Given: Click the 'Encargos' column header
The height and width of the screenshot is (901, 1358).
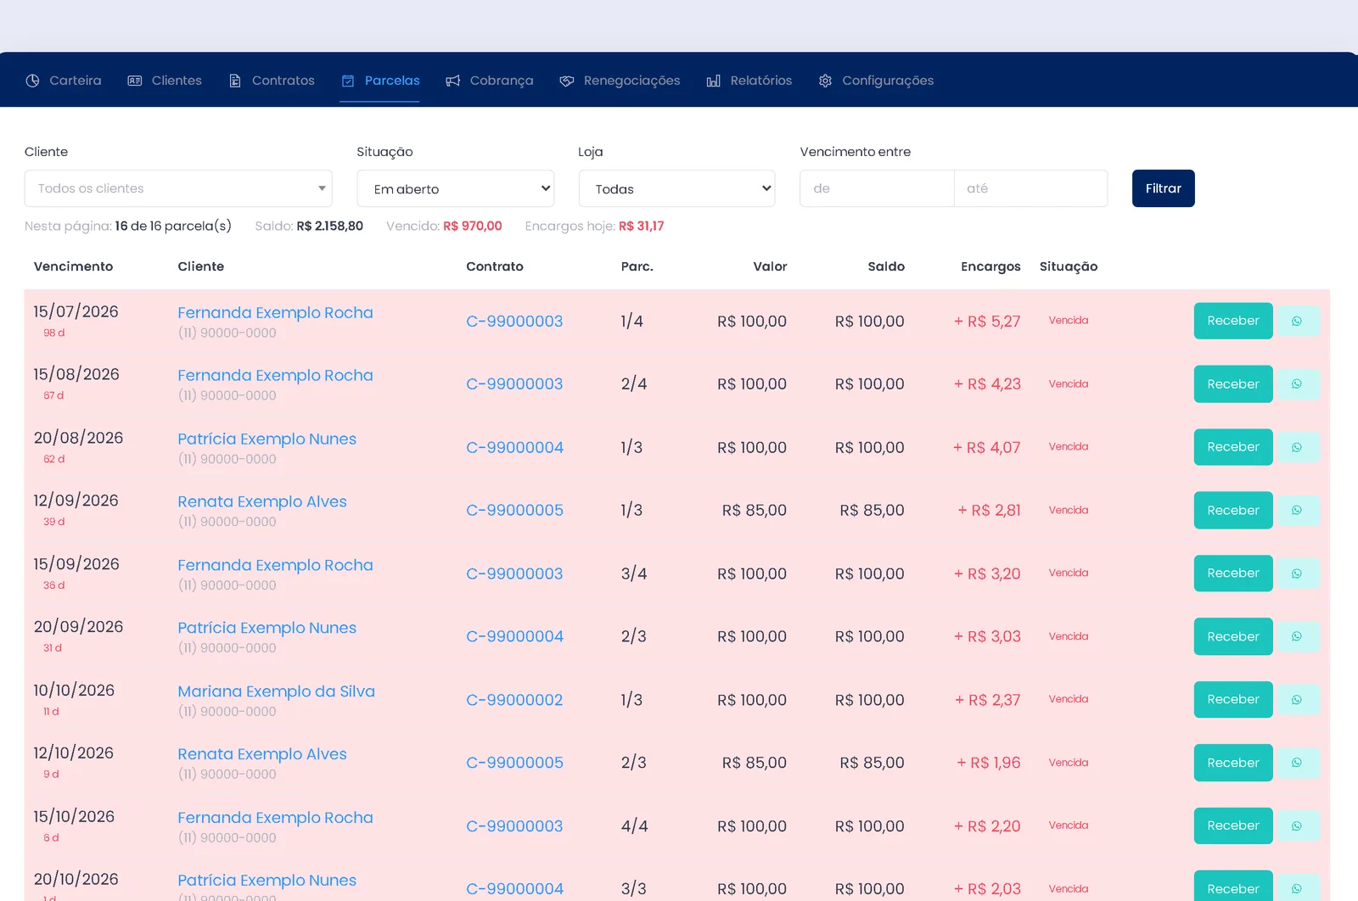Looking at the screenshot, I should (990, 266).
